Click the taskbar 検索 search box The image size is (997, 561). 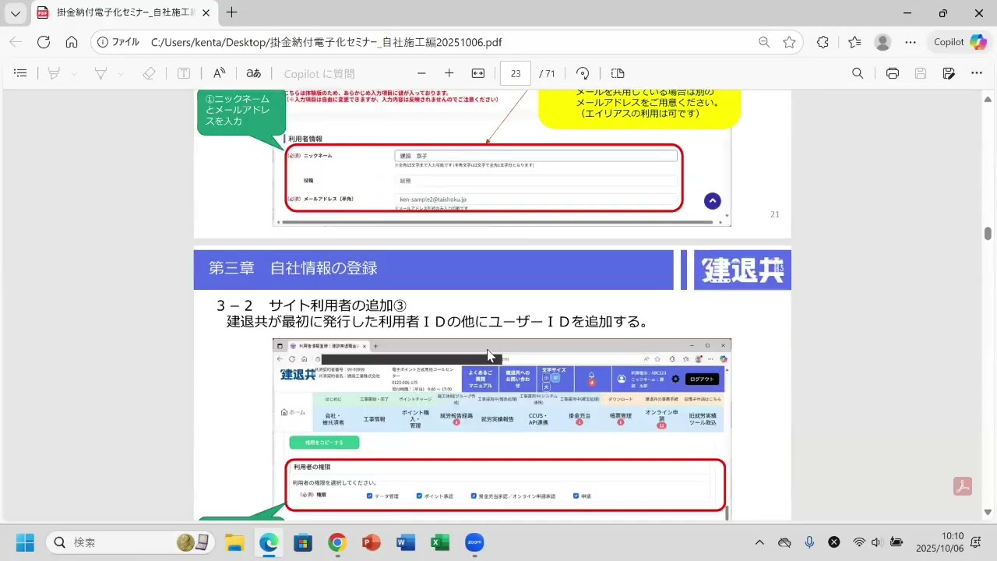129,542
